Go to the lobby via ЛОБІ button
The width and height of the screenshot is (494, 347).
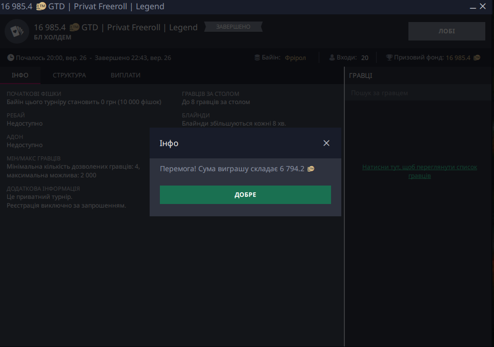446,31
